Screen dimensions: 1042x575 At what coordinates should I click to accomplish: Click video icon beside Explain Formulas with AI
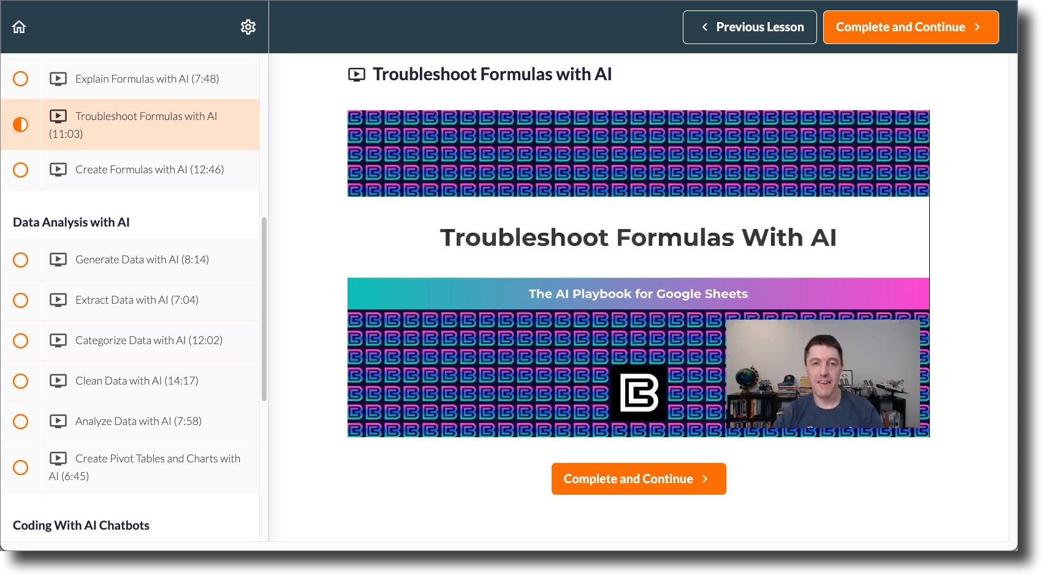click(x=58, y=79)
